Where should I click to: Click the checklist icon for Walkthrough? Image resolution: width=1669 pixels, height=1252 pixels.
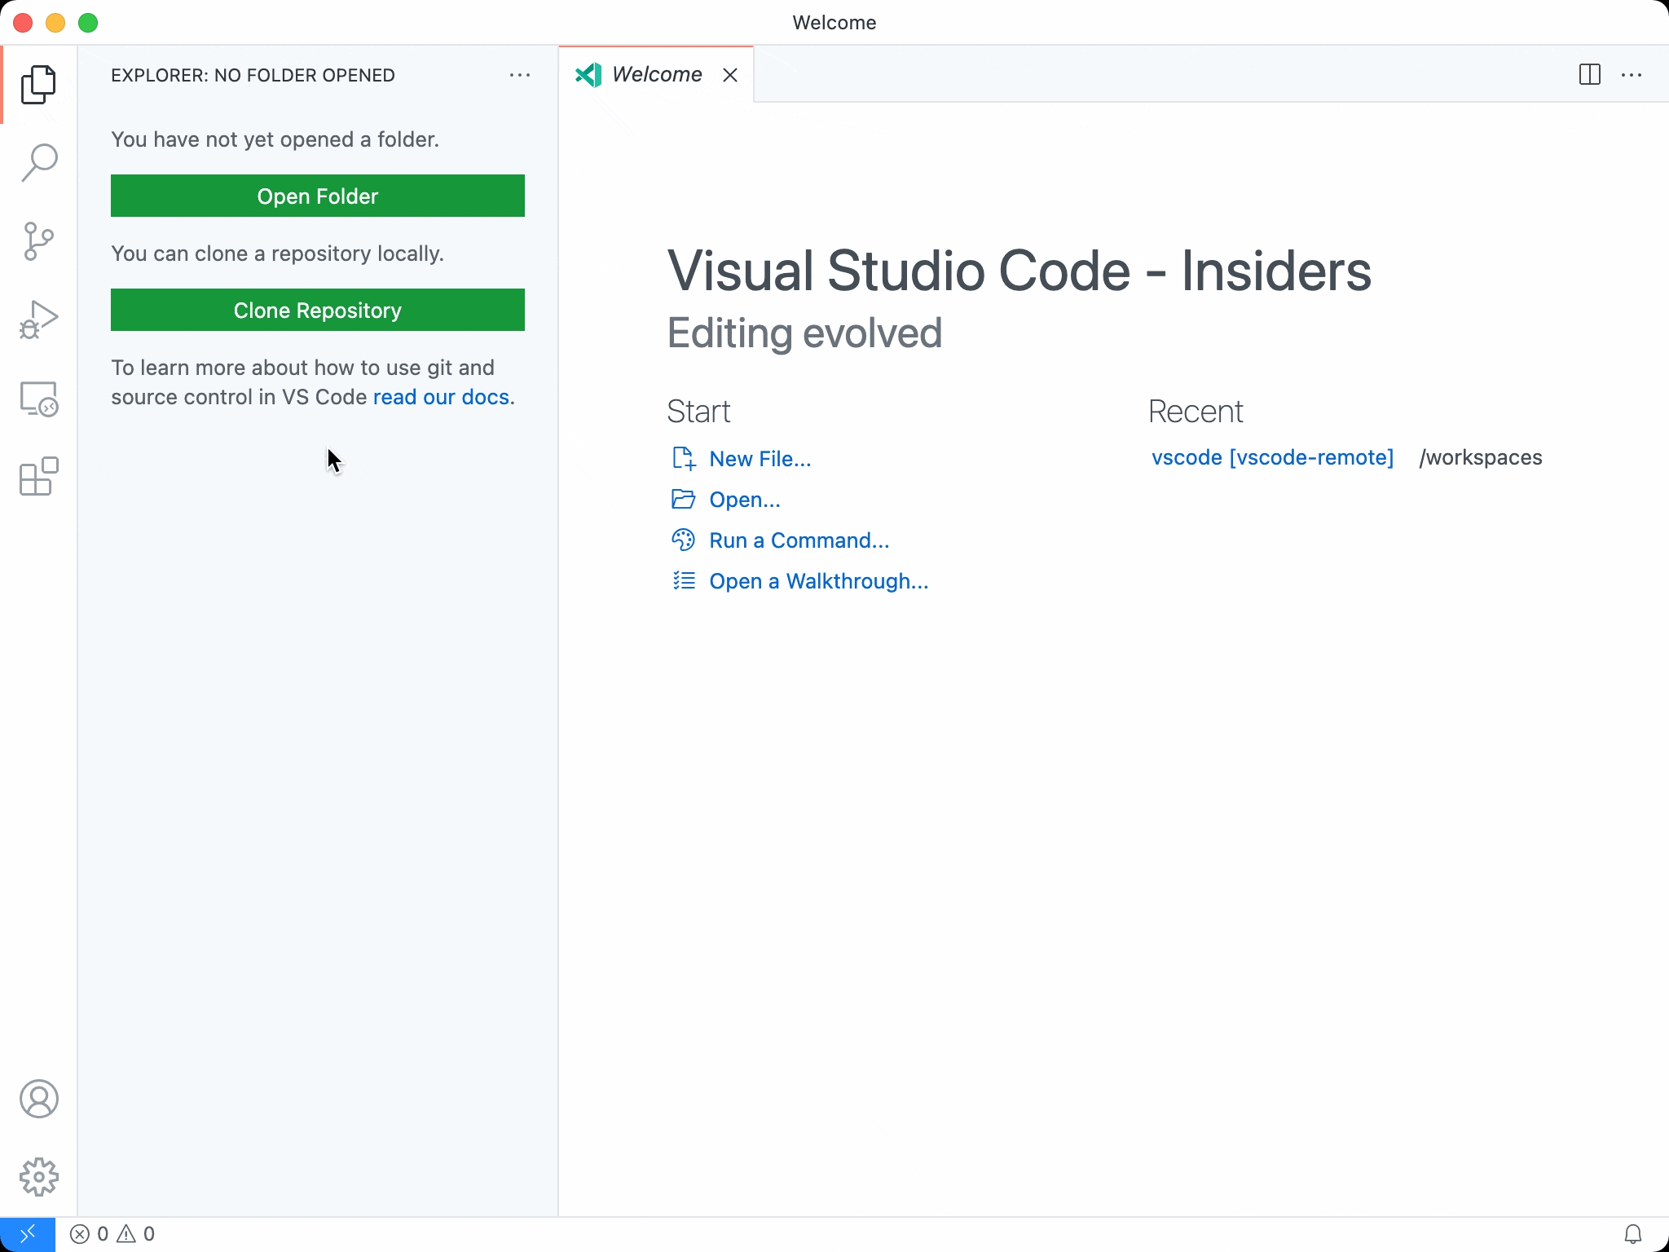[x=684, y=580]
